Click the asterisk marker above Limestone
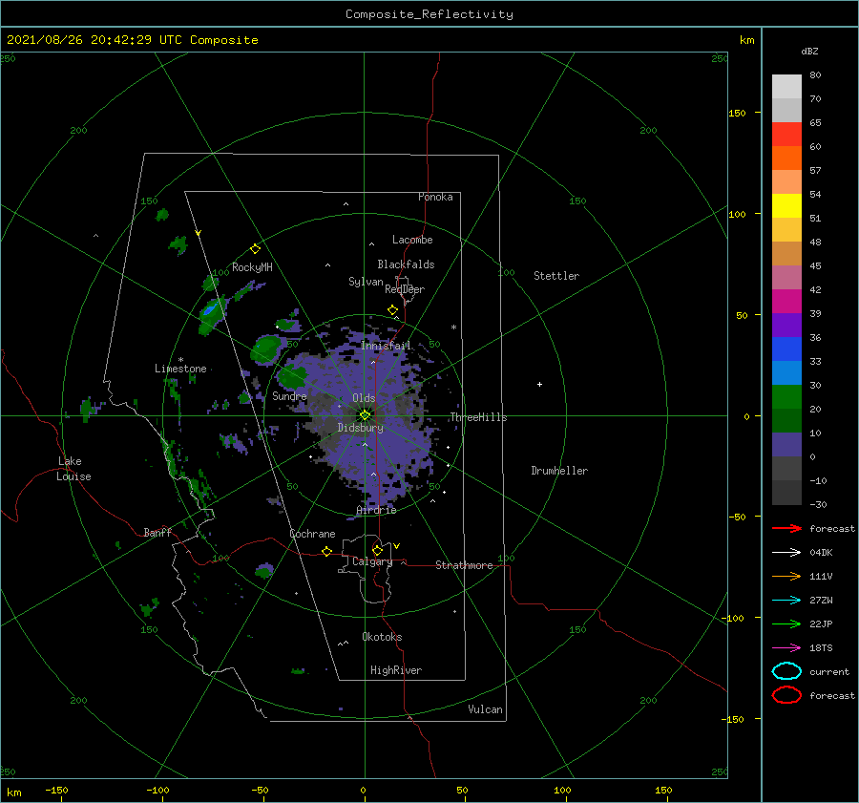Screen dimensions: 859x803 pos(180,360)
